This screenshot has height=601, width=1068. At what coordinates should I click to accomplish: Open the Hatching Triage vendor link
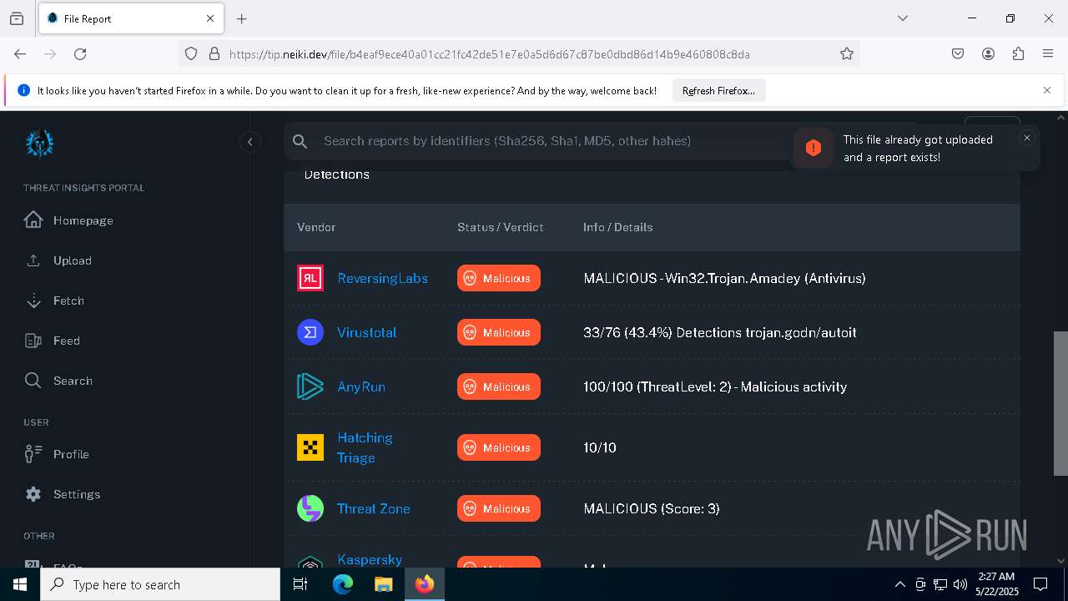pyautogui.click(x=365, y=447)
